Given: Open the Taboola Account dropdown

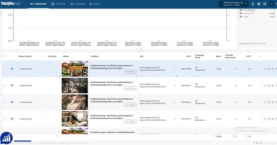Looking at the screenshot, I should coord(234,4).
